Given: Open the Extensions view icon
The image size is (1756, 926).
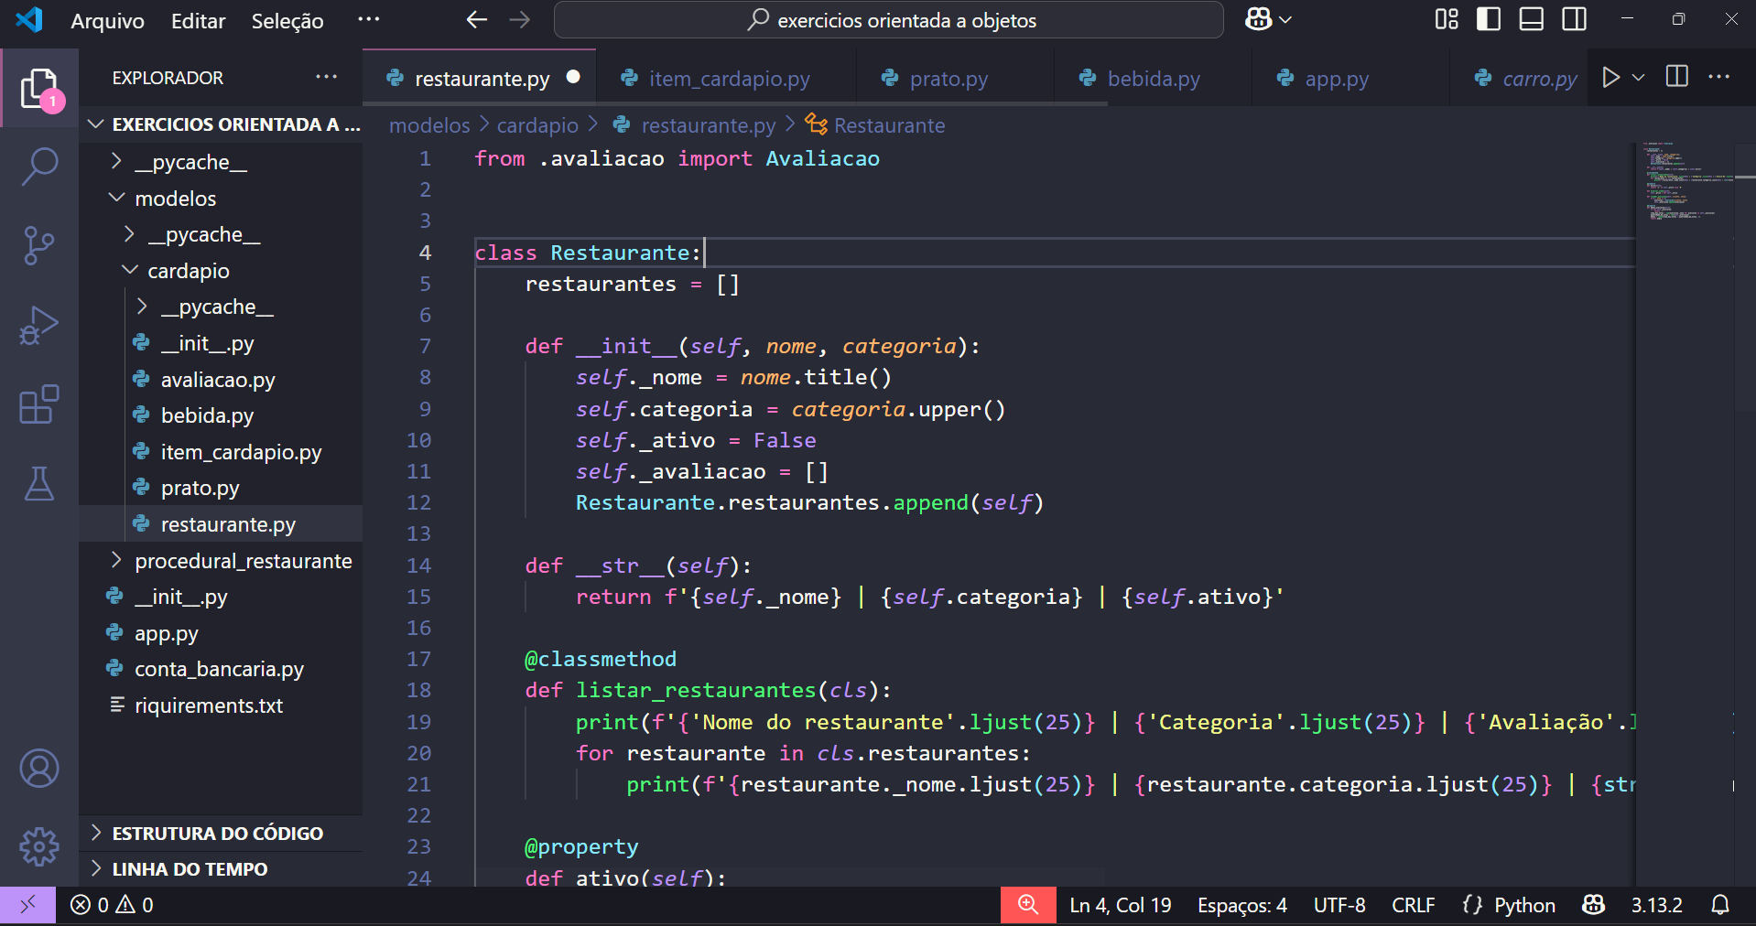Looking at the screenshot, I should click(39, 404).
